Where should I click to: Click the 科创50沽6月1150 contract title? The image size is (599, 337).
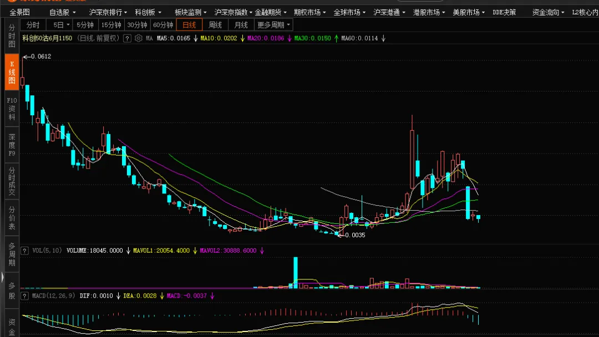pyautogui.click(x=47, y=38)
